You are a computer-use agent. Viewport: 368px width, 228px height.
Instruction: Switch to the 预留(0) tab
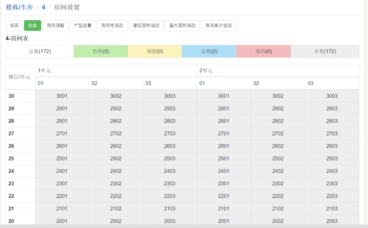pos(155,51)
